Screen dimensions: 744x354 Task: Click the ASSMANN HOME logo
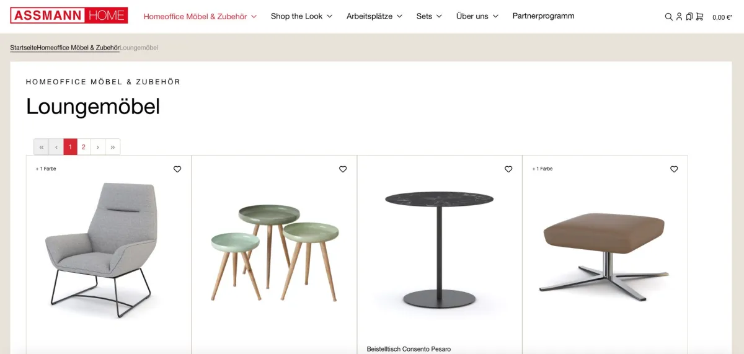pos(69,15)
